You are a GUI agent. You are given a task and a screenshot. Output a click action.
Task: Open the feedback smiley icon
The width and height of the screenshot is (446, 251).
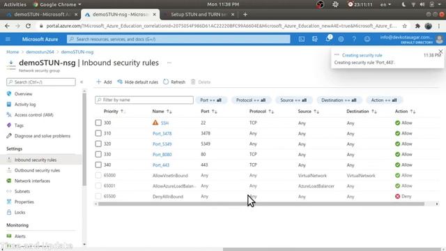point(367,39)
